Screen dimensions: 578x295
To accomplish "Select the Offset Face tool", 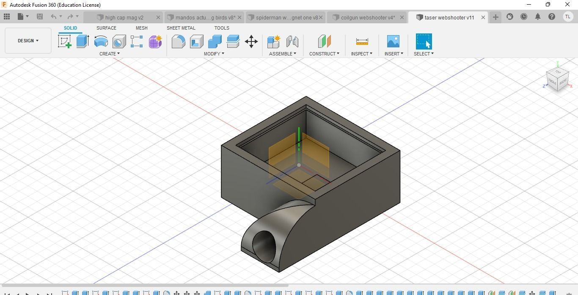I will pyautogui.click(x=233, y=41).
